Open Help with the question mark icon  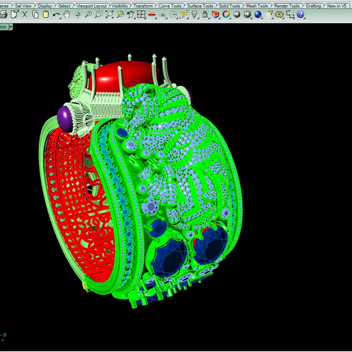pyautogui.click(x=300, y=15)
